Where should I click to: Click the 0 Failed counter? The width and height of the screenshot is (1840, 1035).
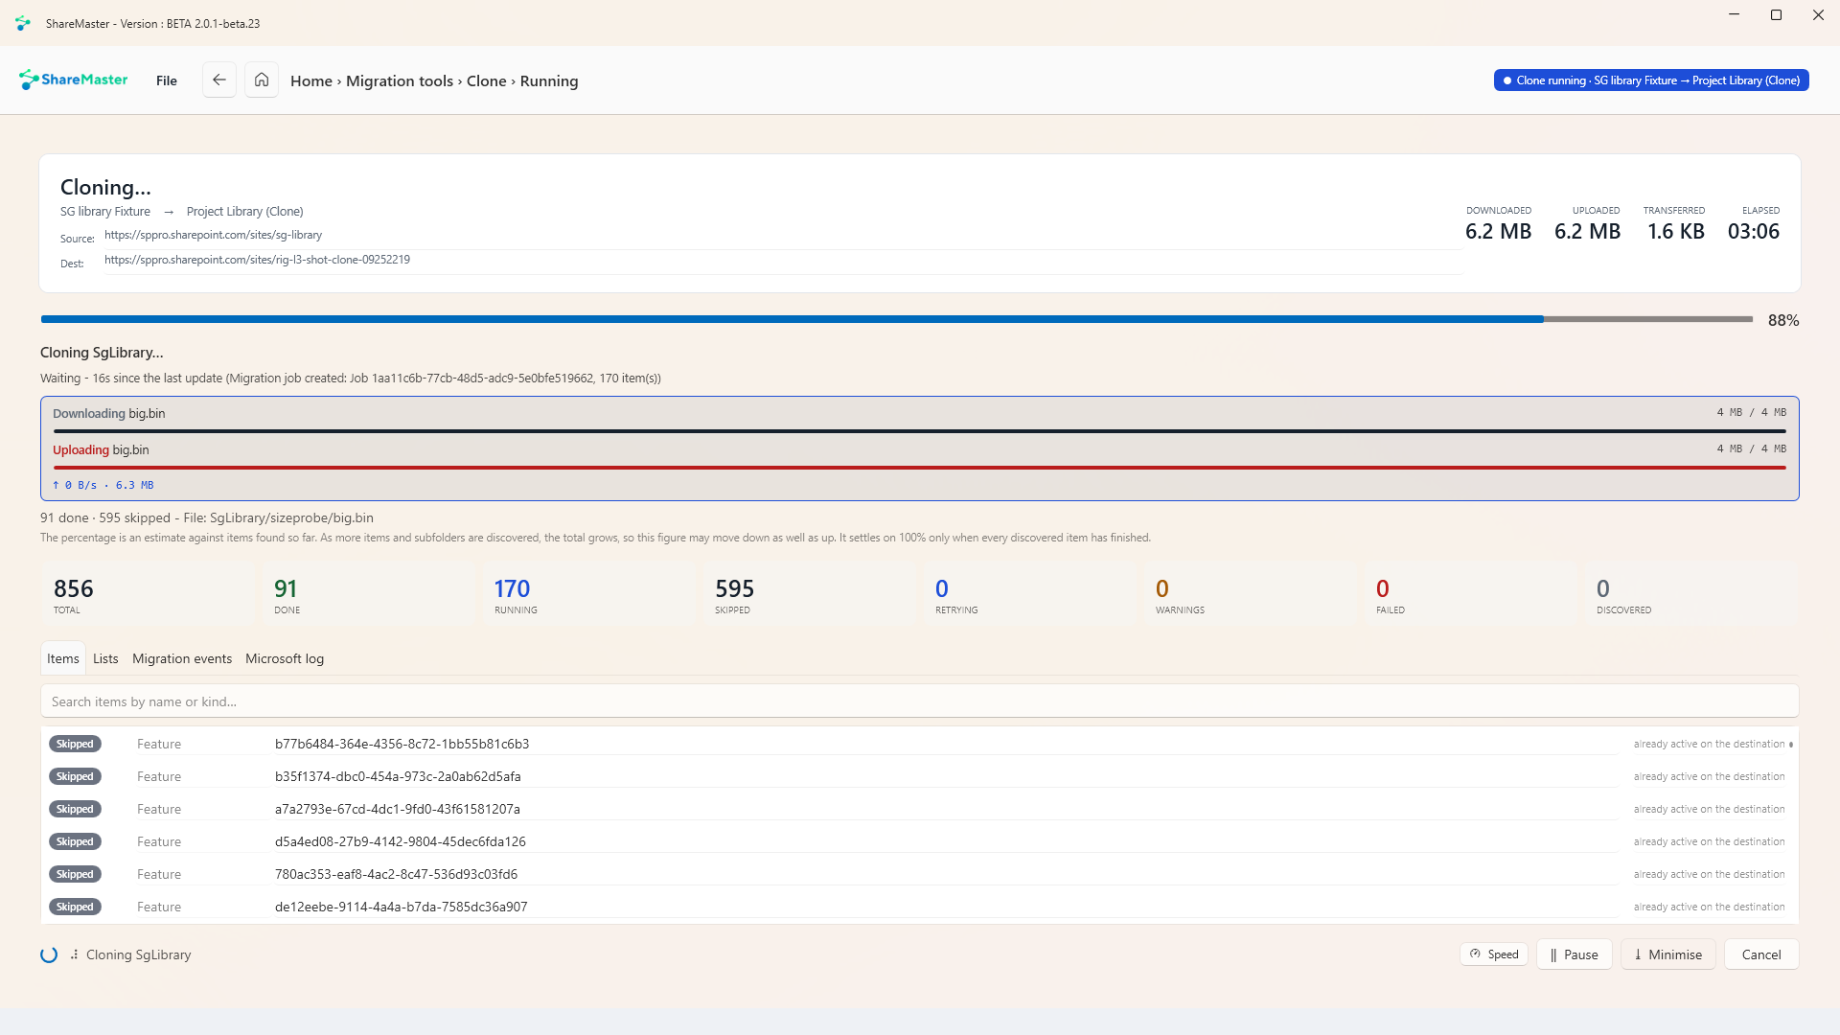click(x=1469, y=595)
